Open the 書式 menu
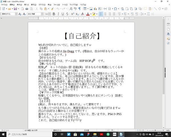The image size is (171, 137). [x=34, y=5]
